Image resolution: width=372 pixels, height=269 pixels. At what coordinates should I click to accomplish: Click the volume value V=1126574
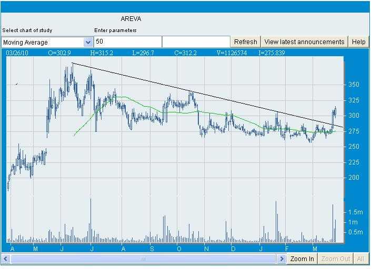point(232,53)
